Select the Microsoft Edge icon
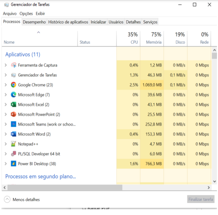 click(13, 95)
